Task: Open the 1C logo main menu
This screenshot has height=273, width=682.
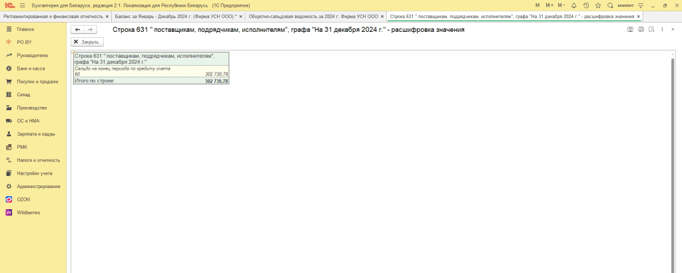Action: click(9, 5)
